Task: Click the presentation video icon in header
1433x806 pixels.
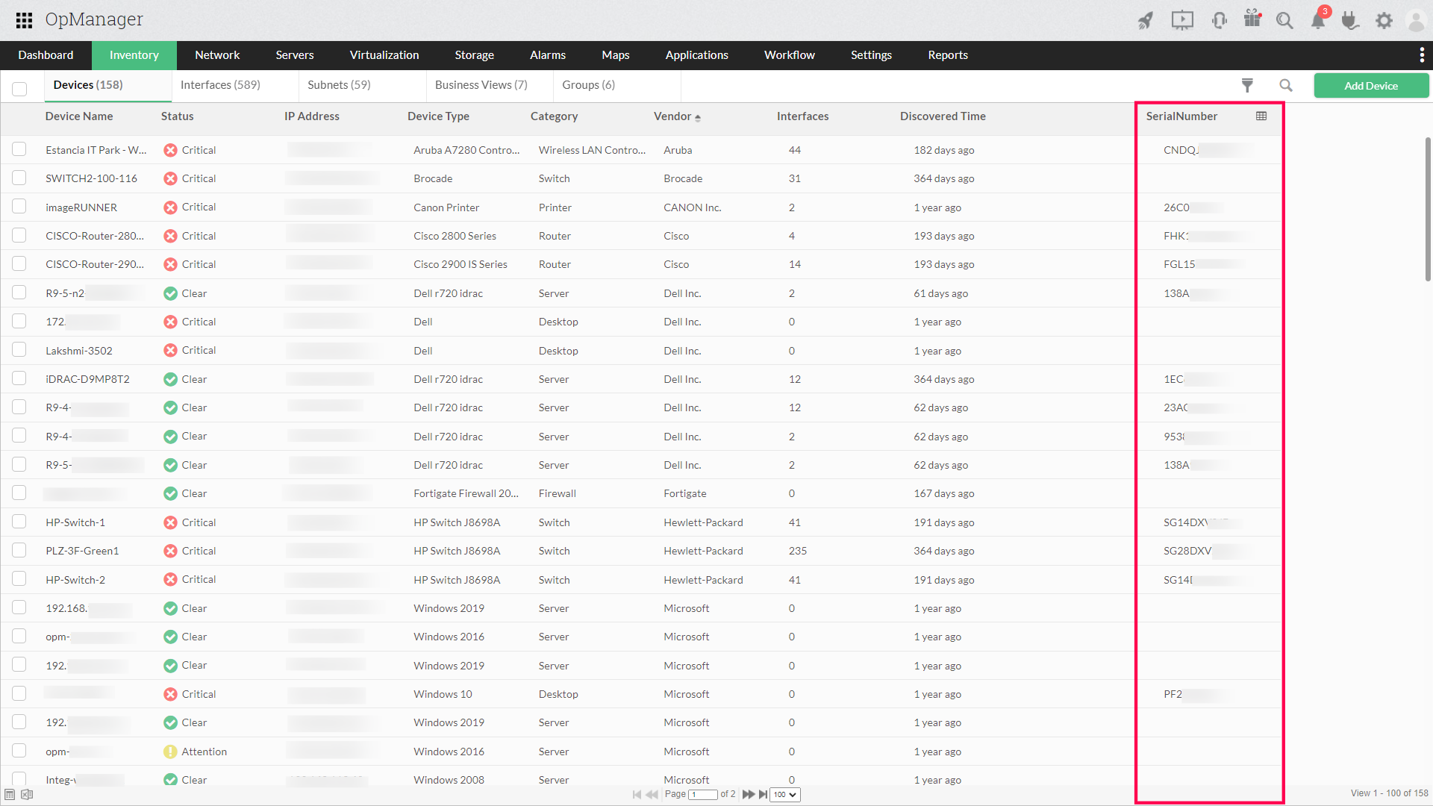Action: 1182,20
